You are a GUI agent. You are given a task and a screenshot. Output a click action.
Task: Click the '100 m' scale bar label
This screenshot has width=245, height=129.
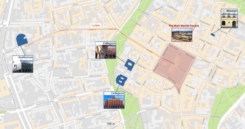(111, 124)
